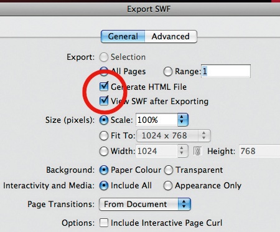Uncheck Generate HTML File checkbox

[104, 87]
